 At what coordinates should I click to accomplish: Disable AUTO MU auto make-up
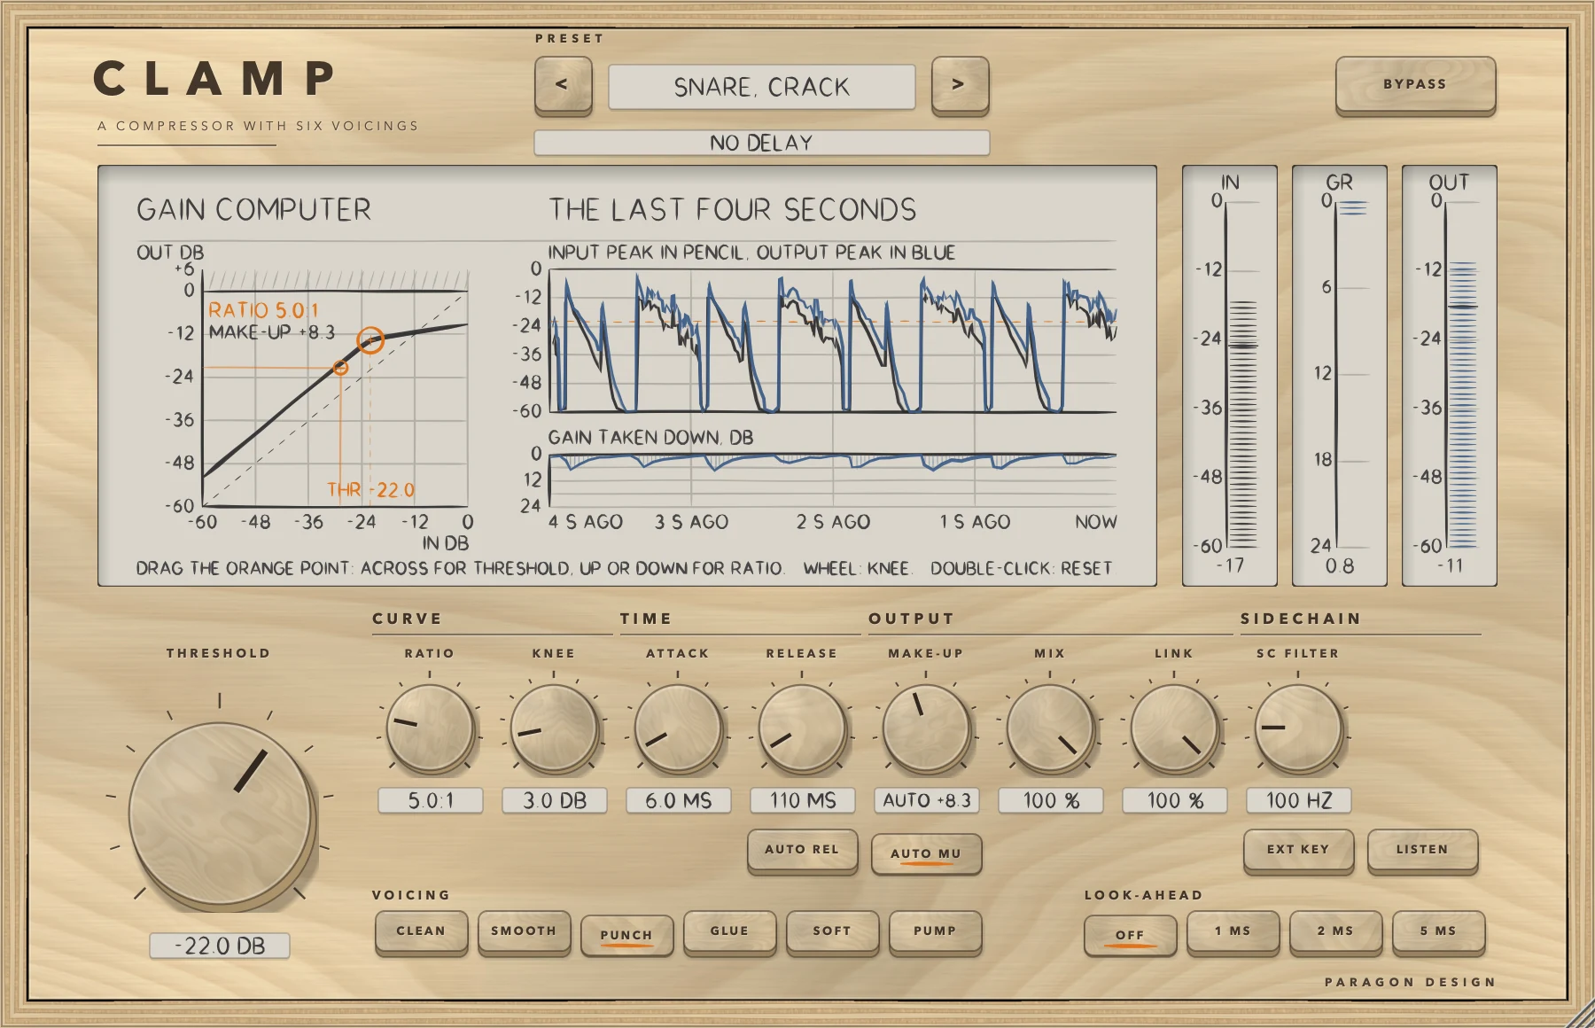pyautogui.click(x=927, y=853)
